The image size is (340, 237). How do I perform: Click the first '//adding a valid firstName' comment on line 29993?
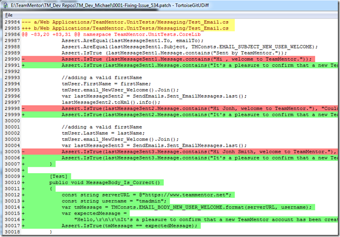coord(102,78)
